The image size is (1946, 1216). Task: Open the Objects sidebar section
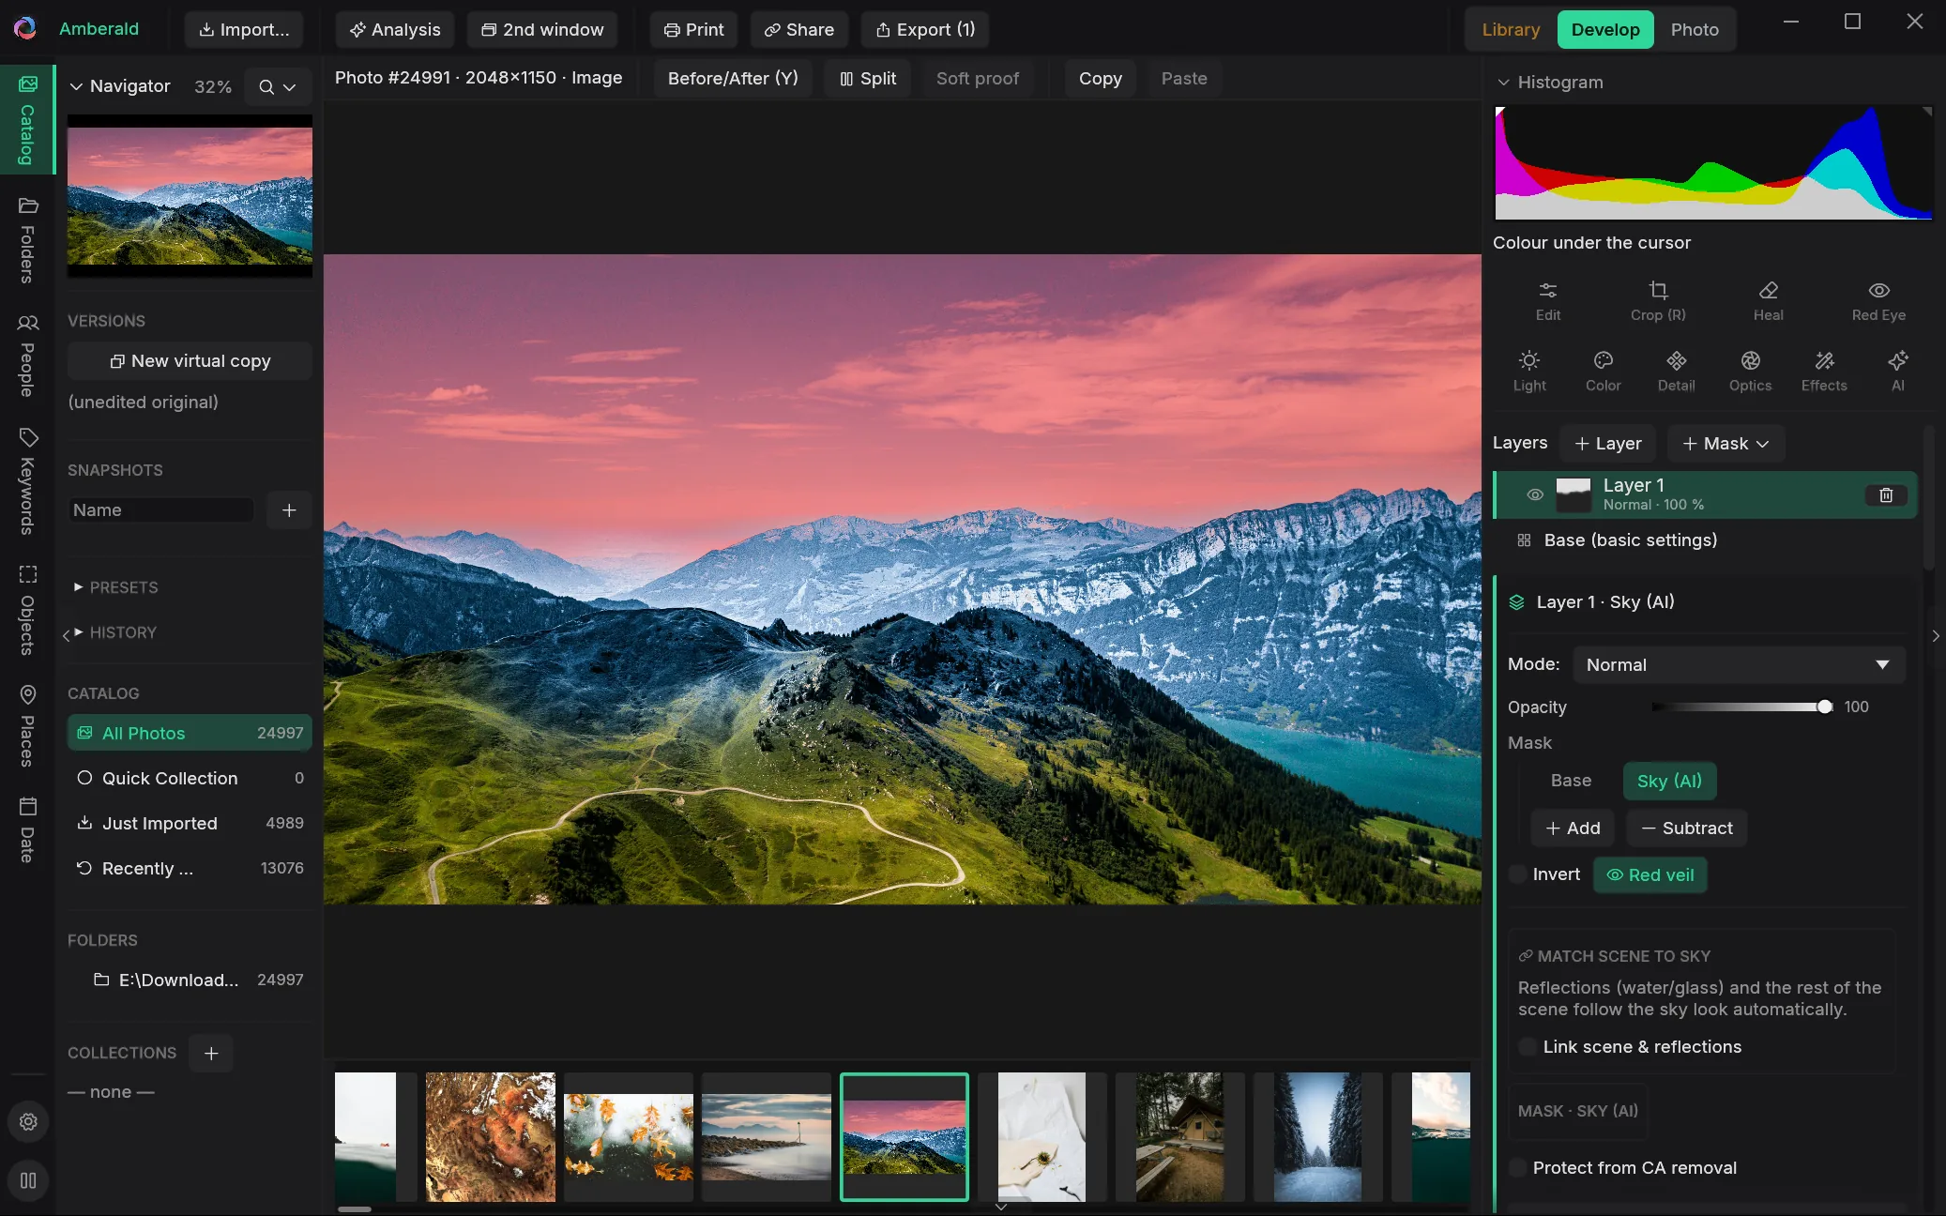(x=27, y=610)
